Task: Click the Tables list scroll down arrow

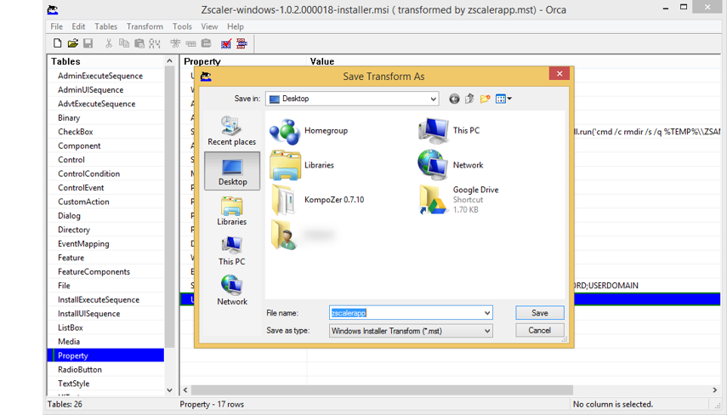Action: click(x=169, y=390)
